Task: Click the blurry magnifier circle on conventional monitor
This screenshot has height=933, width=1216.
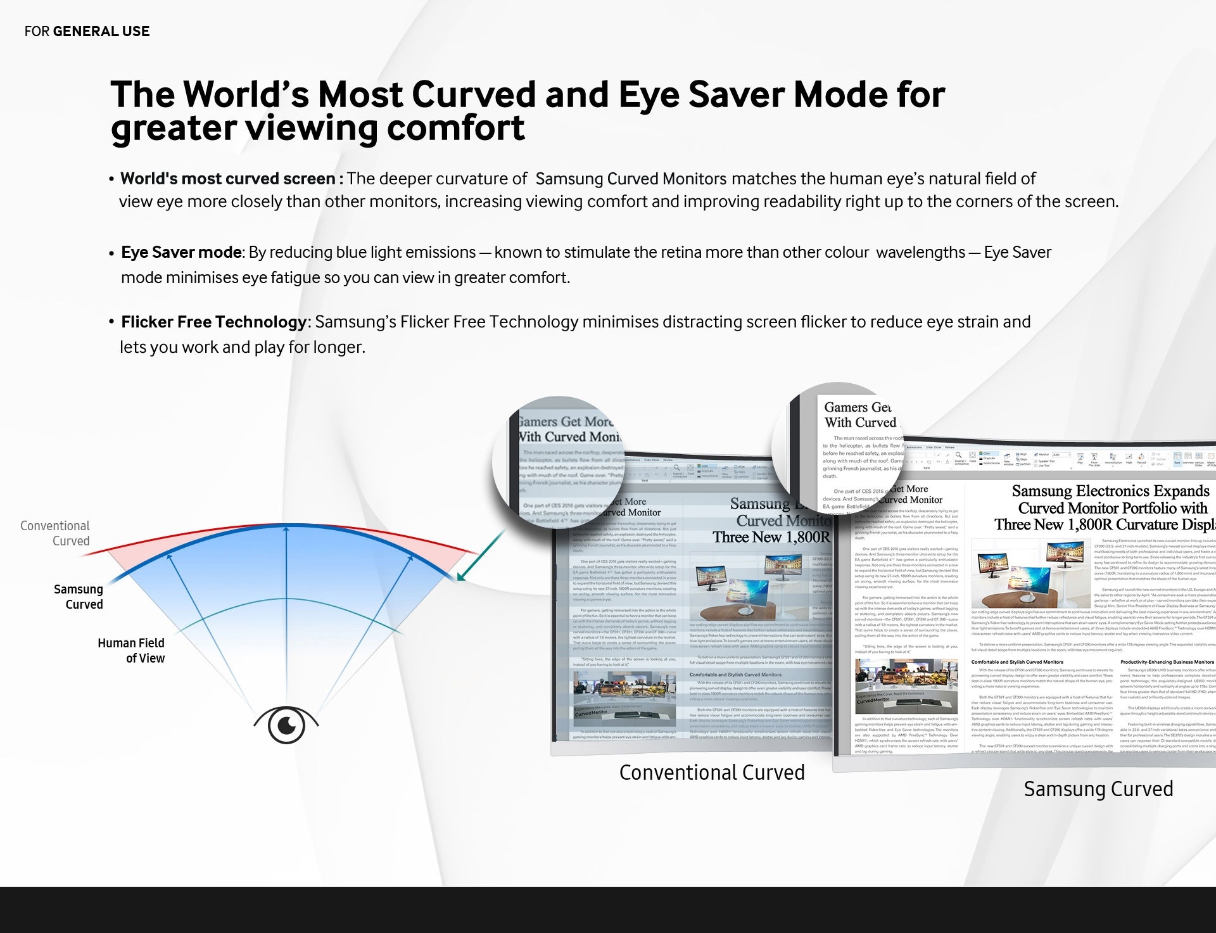Action: pyautogui.click(x=559, y=462)
